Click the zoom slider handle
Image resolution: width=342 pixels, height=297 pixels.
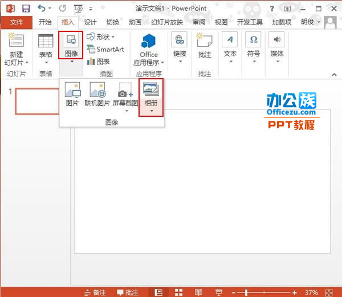[246, 292]
